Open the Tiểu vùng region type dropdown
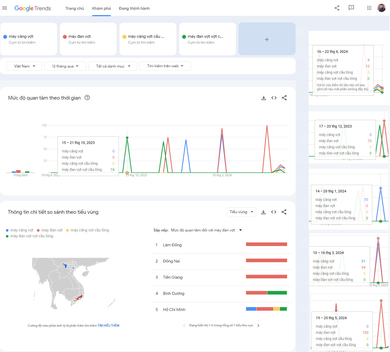 pos(241,212)
